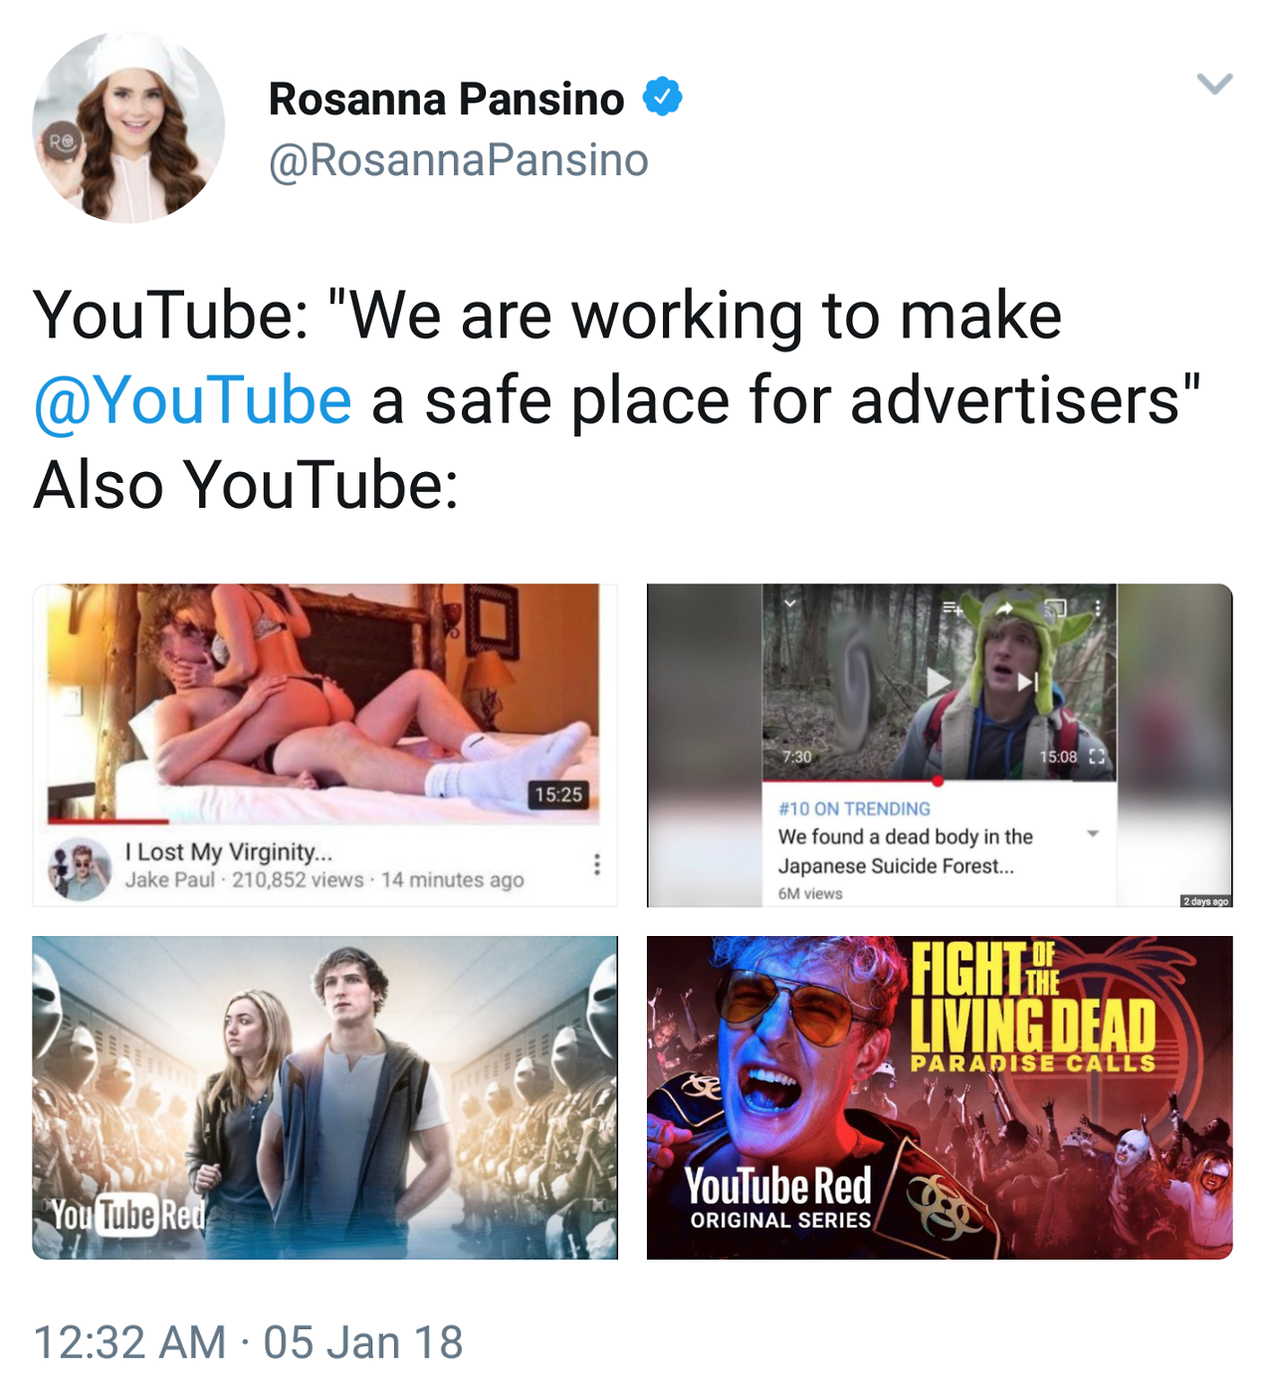The height and width of the screenshot is (1400, 1274).
Task: Click the add-to-playlist icon in player
Action: 953,606
